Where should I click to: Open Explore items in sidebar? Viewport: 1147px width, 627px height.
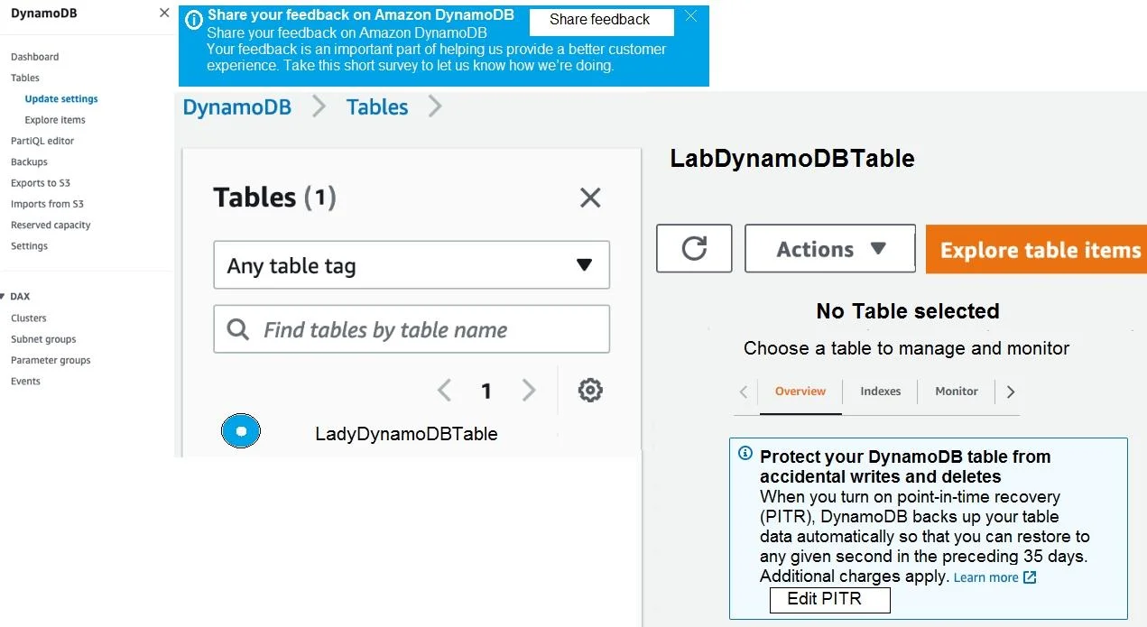[x=55, y=120]
